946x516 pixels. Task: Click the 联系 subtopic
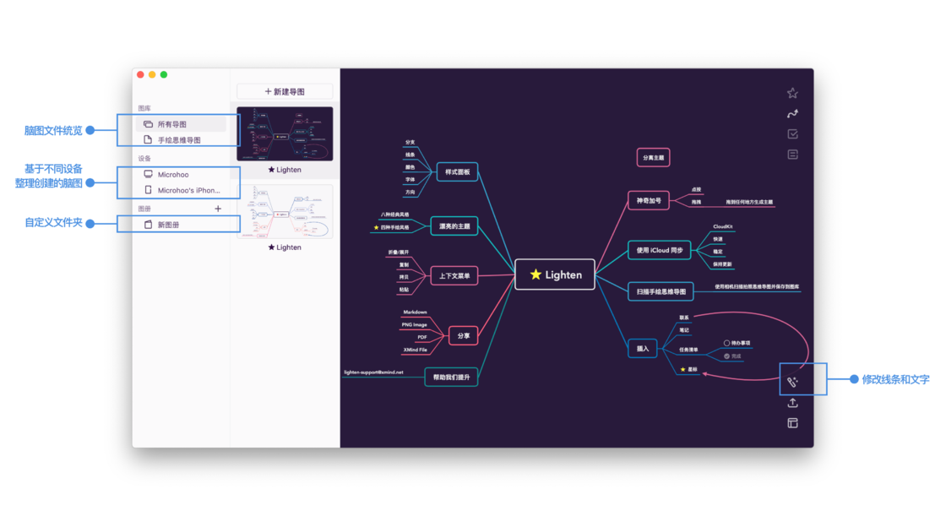pyautogui.click(x=683, y=318)
